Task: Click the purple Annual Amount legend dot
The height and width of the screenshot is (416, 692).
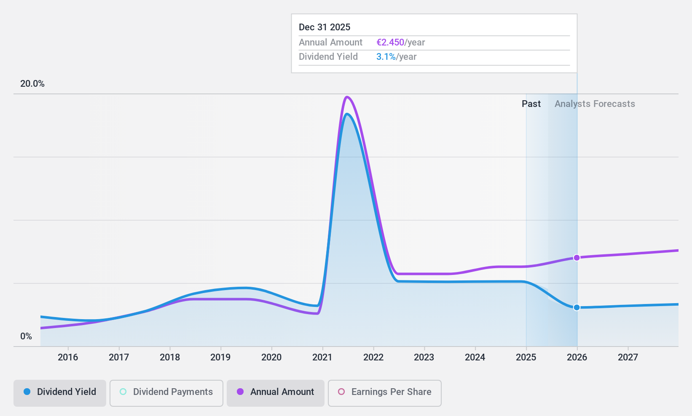Action: [240, 392]
